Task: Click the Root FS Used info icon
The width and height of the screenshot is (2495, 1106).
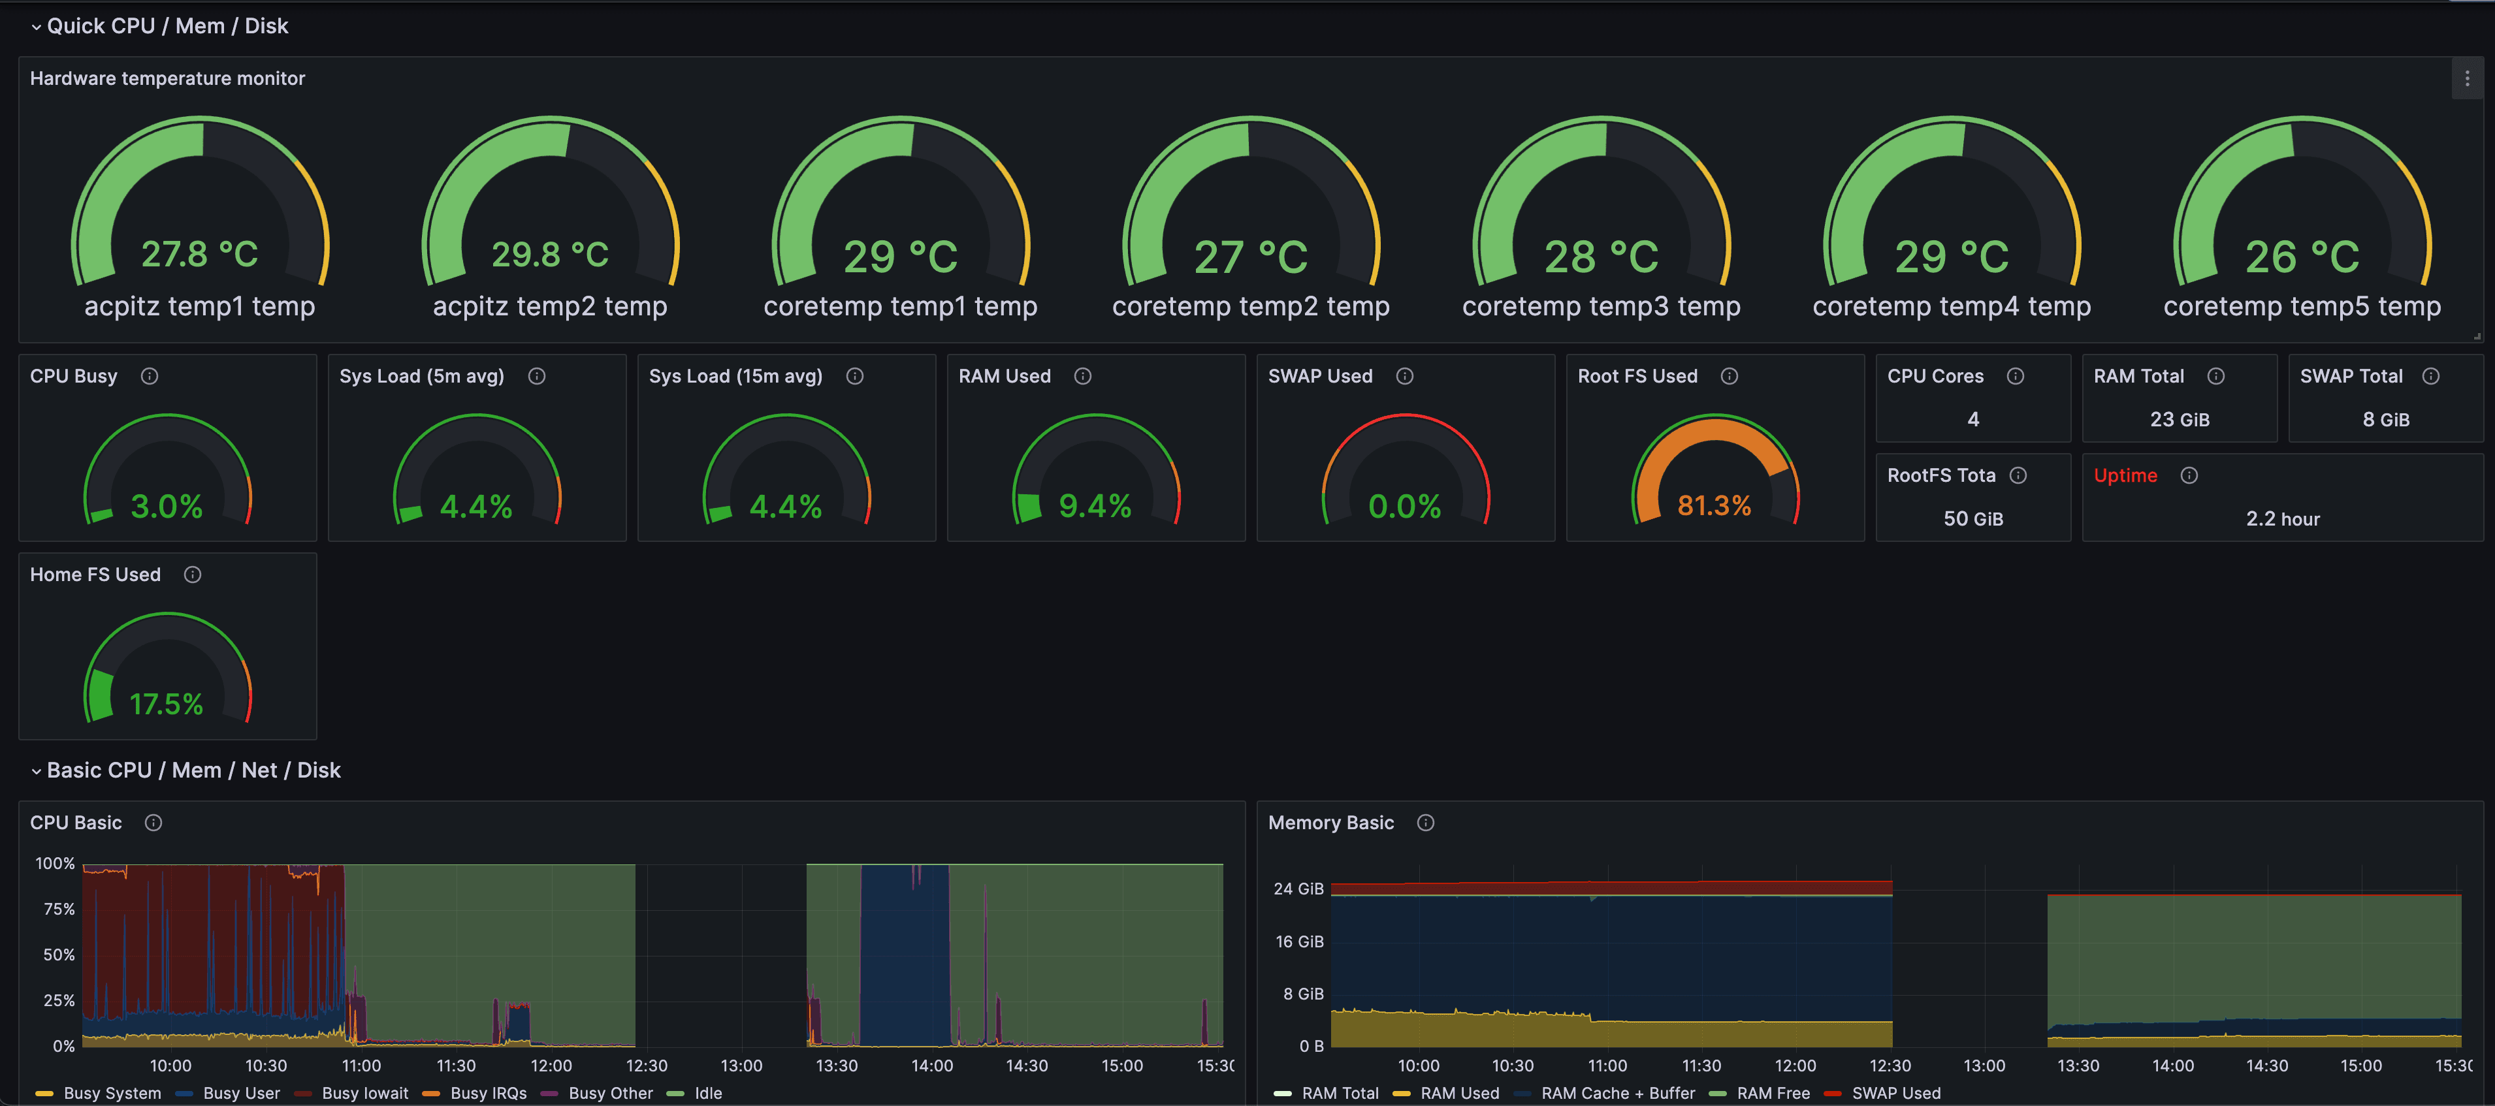Action: [x=1730, y=377]
